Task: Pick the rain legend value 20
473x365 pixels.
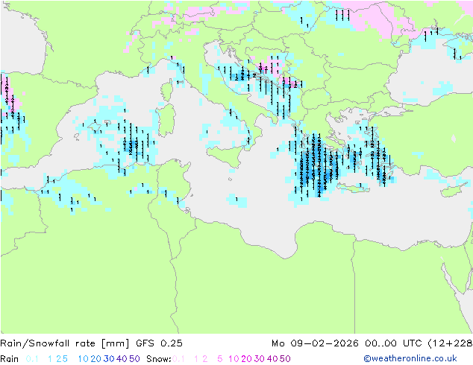Action: 95,359
